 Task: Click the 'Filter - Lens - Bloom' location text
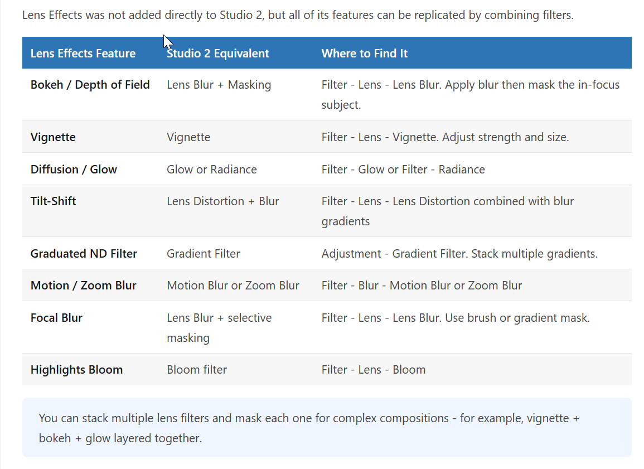coord(374,370)
